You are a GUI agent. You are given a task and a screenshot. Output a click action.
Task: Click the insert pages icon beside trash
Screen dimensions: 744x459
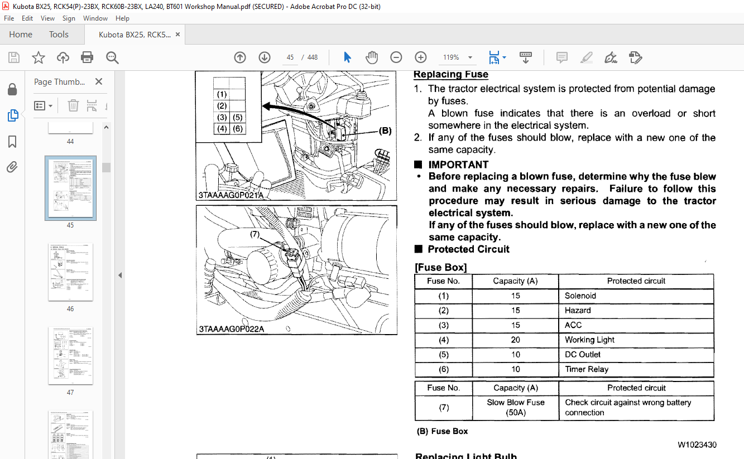pos(92,105)
